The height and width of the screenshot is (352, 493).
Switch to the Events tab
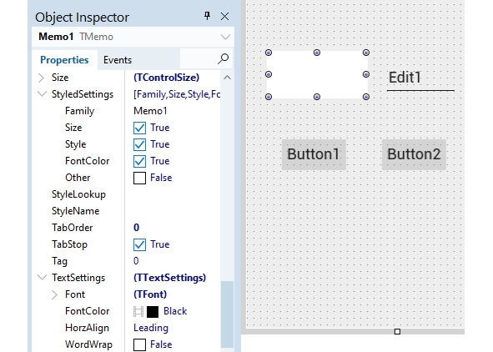pyautogui.click(x=118, y=60)
